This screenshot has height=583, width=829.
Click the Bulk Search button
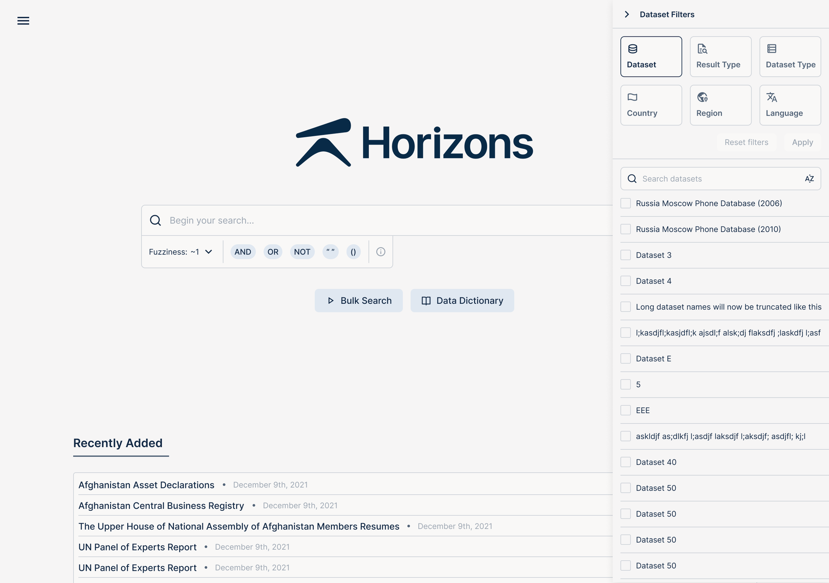point(358,300)
